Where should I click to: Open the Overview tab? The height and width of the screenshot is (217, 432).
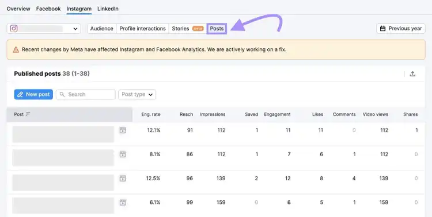[x=18, y=9]
